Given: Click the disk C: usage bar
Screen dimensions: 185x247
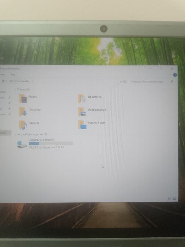Looking at the screenshot, I should tap(51, 144).
